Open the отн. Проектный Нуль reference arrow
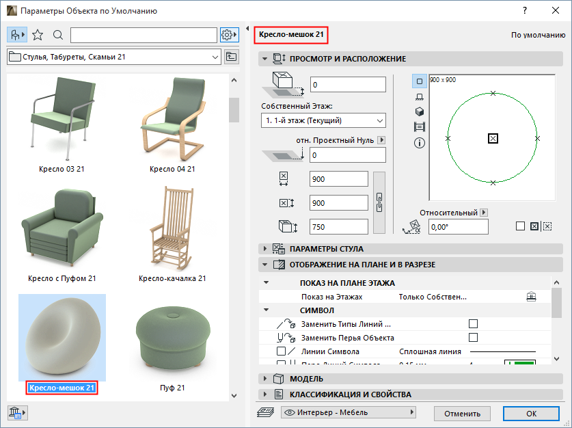The width and height of the screenshot is (572, 428). 381,140
